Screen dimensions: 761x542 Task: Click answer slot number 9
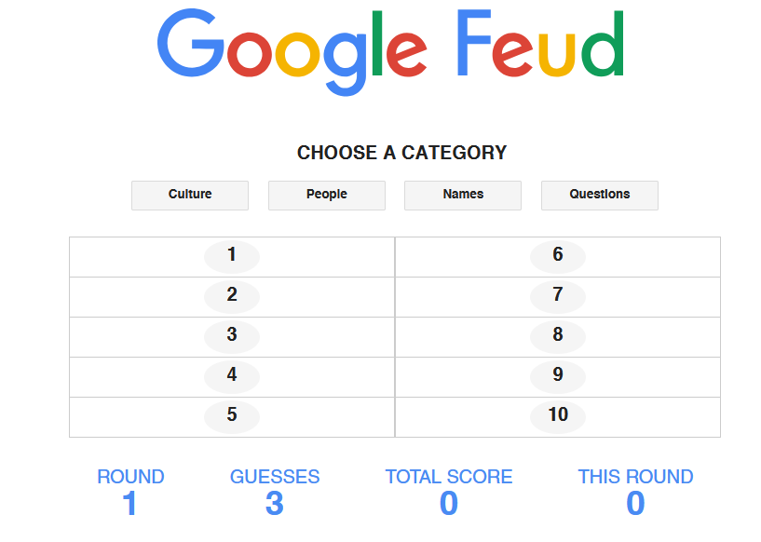(x=557, y=376)
